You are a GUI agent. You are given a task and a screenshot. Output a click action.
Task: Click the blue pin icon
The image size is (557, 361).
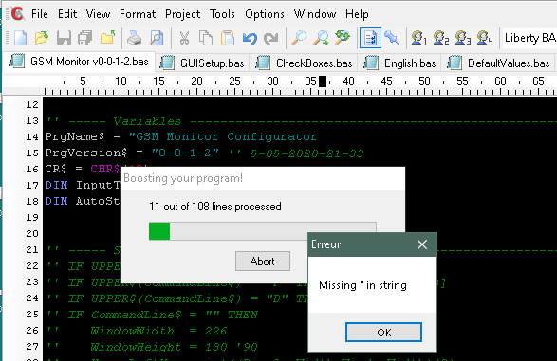click(x=393, y=38)
